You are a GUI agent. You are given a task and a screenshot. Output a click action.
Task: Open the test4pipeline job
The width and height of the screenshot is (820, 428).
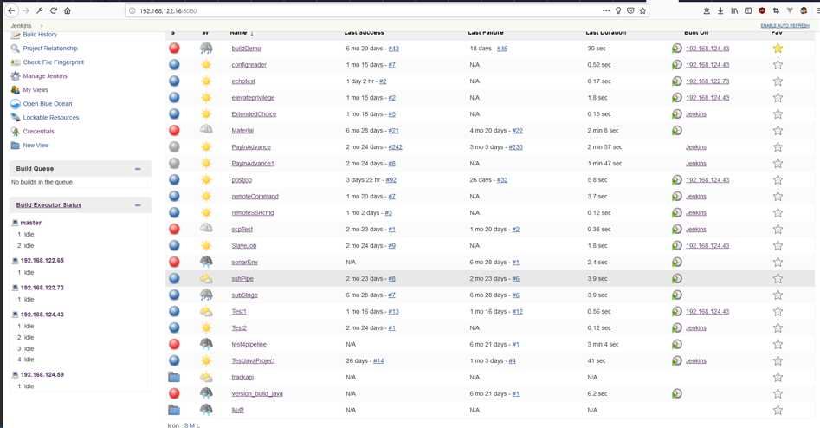[249, 344]
